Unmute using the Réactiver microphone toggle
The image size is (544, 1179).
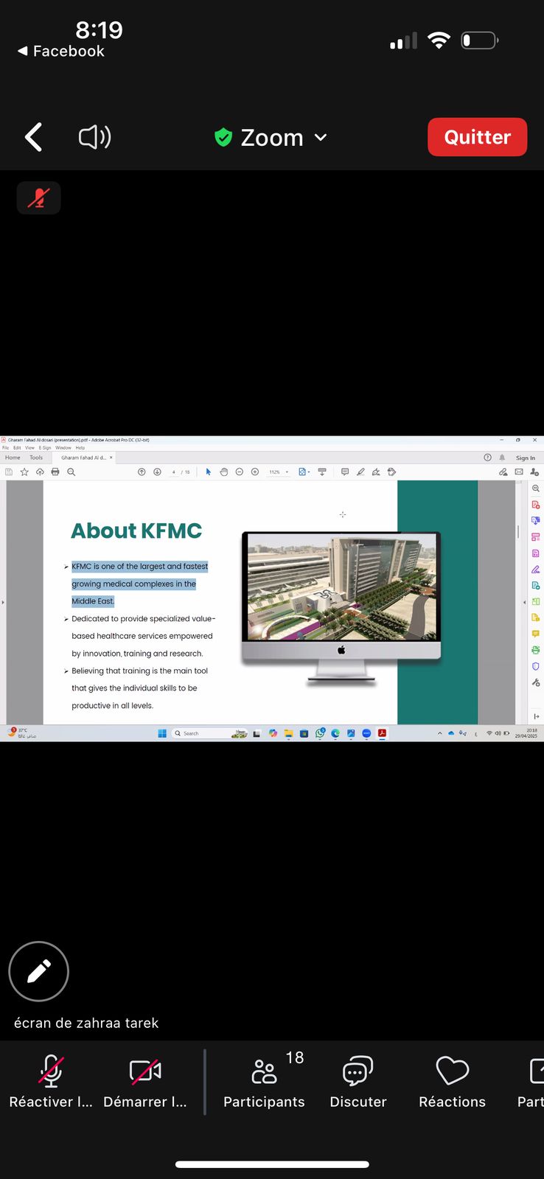(50, 1081)
